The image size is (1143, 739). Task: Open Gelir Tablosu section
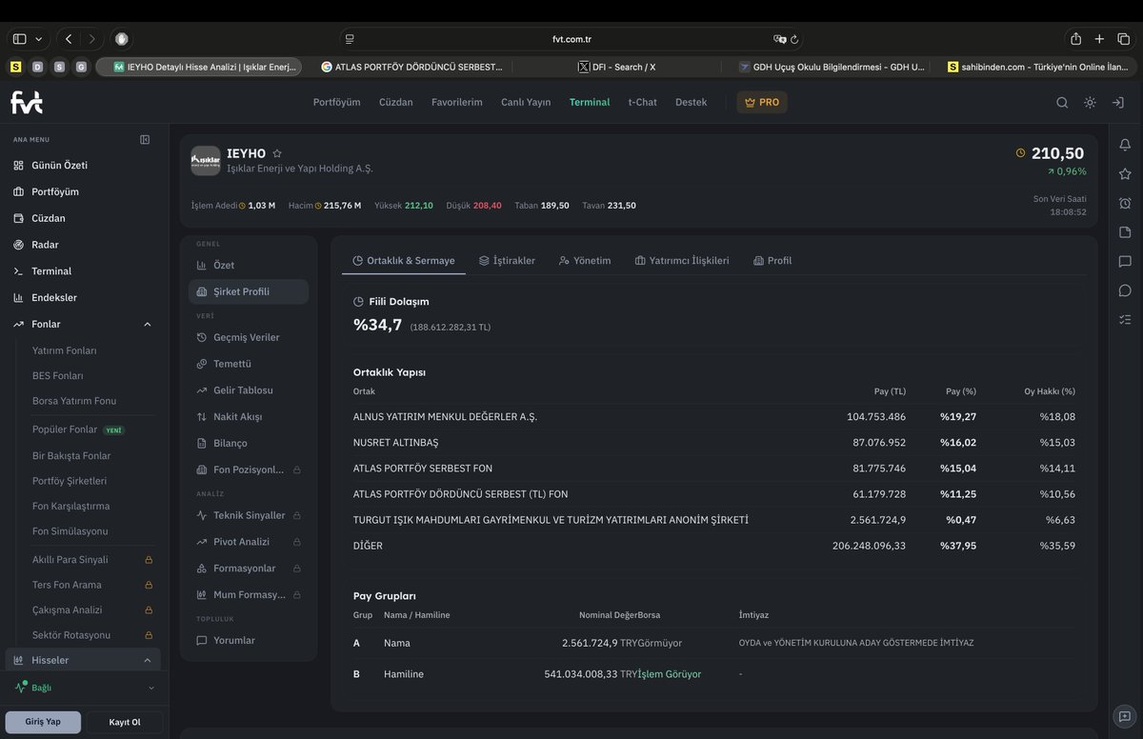pyautogui.click(x=243, y=390)
